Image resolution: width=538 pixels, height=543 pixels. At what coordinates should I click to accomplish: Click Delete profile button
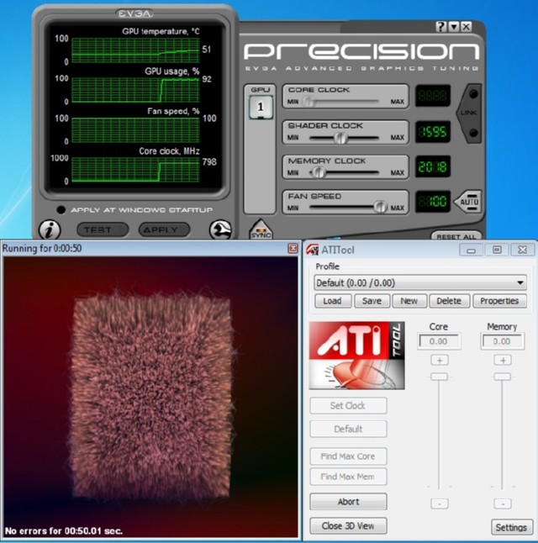click(449, 301)
